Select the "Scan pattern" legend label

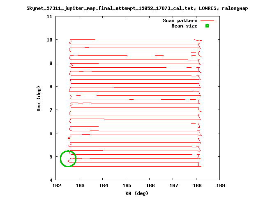(x=180, y=21)
